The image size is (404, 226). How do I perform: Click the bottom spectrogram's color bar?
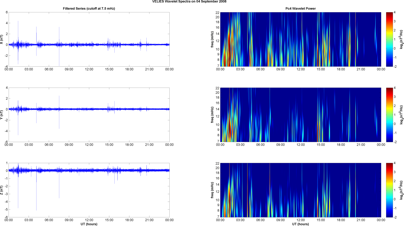(389, 190)
